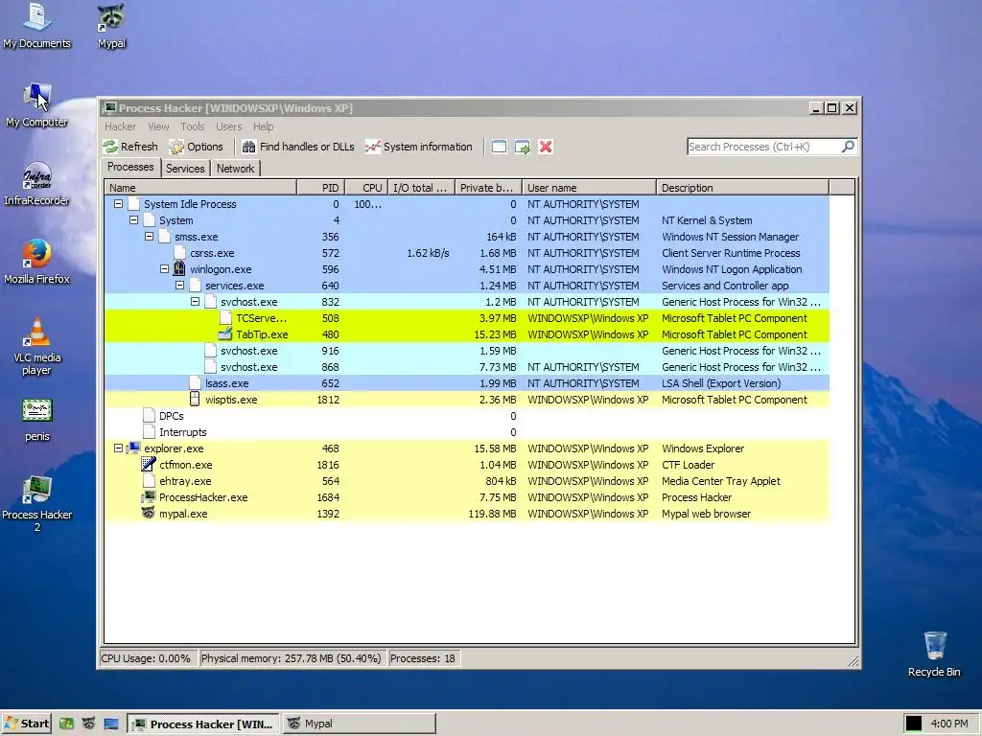Viewport: 982px width, 736px height.
Task: Select the svchost.exe PID 916 row
Action: click(x=467, y=351)
